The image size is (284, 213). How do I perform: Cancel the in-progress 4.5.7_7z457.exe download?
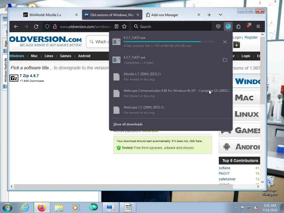[225, 42]
